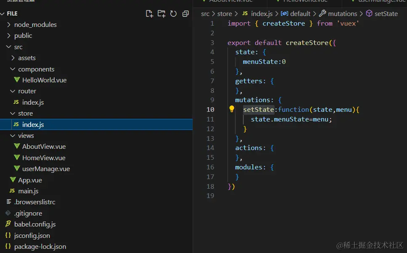Click the lines icon beside .browserslistrc
The image size is (407, 253).
coord(9,202)
